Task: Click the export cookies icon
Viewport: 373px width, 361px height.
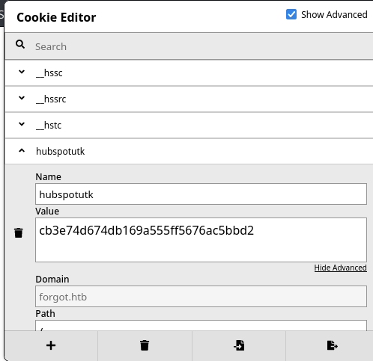Action: coord(333,345)
